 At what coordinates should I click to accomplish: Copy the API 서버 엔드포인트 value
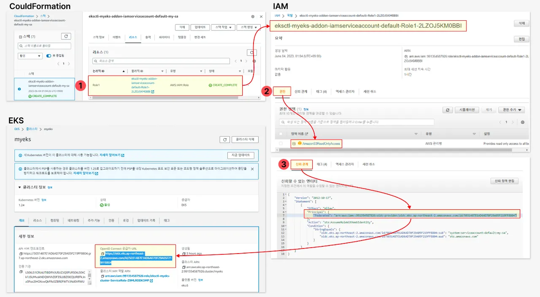pyautogui.click(x=21, y=254)
